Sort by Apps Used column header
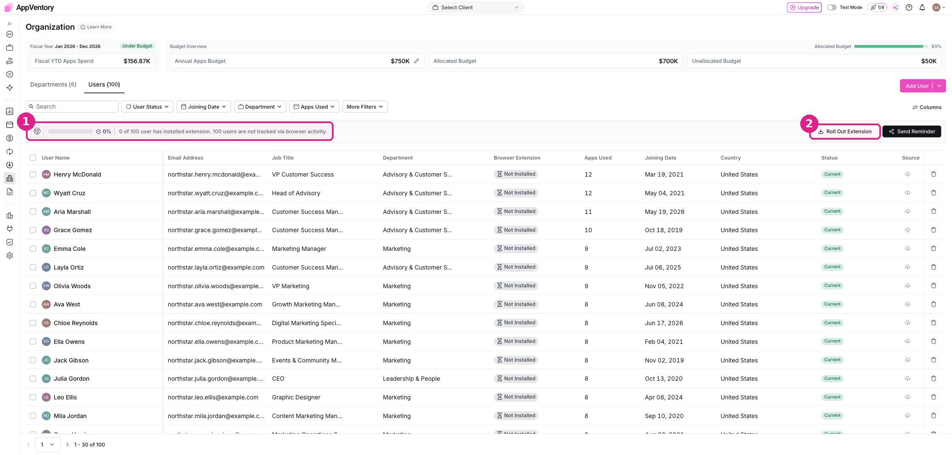This screenshot has height=455, width=952. (x=598, y=157)
